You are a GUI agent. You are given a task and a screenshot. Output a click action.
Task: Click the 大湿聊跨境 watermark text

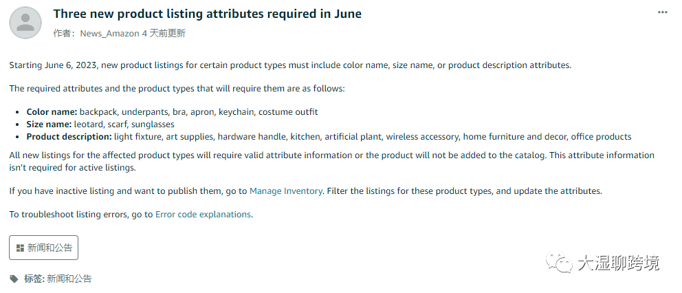pos(618,262)
